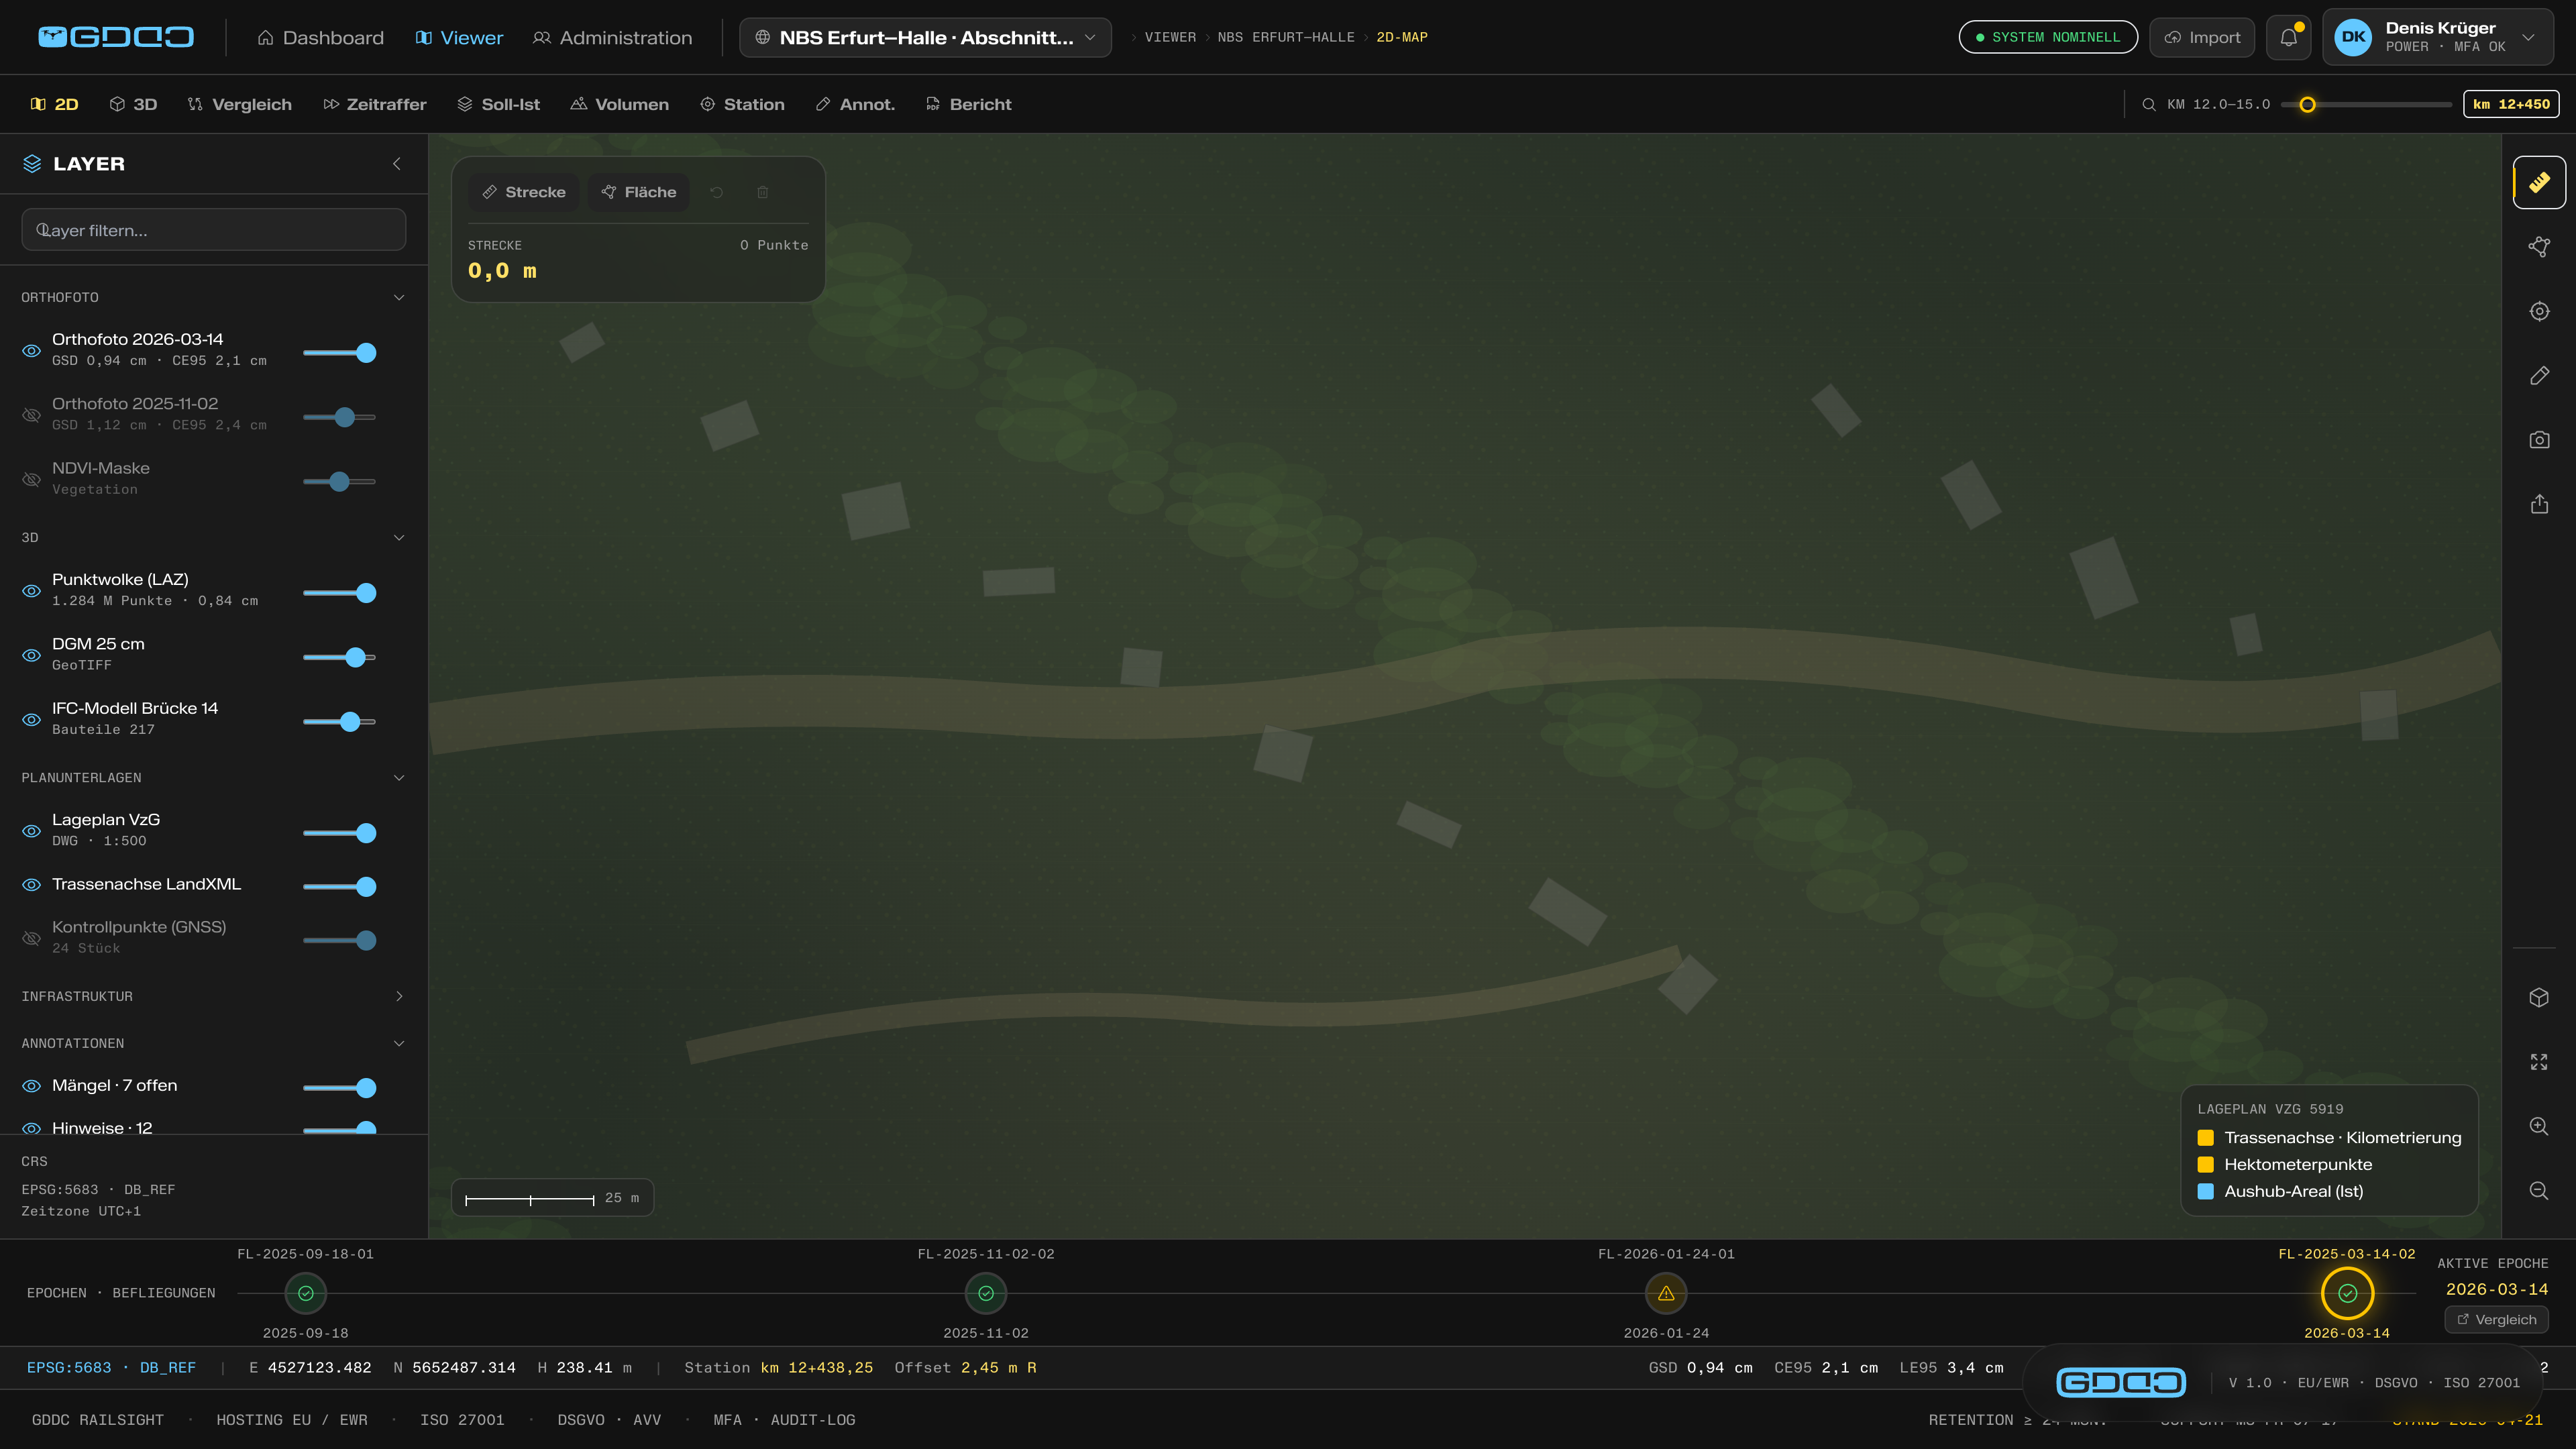Hide IFC-Modell Brücke 14 layer

click(32, 720)
